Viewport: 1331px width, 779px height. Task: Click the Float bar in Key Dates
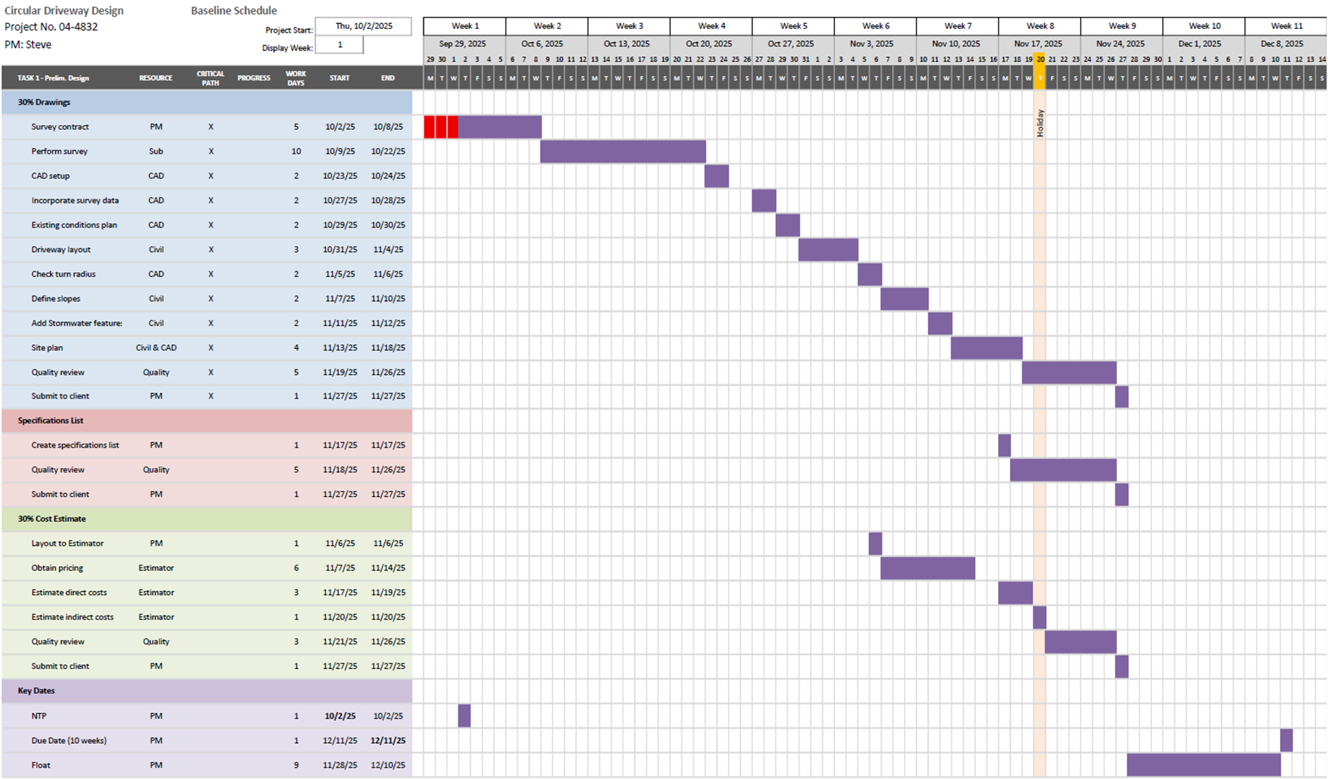click(1203, 765)
